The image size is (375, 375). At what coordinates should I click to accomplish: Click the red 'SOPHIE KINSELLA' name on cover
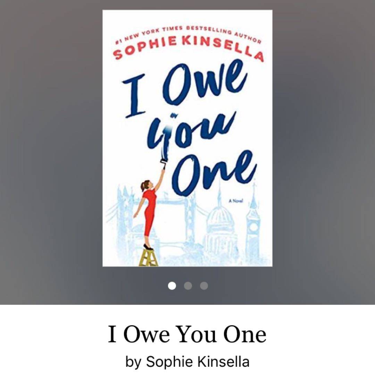pos(189,48)
